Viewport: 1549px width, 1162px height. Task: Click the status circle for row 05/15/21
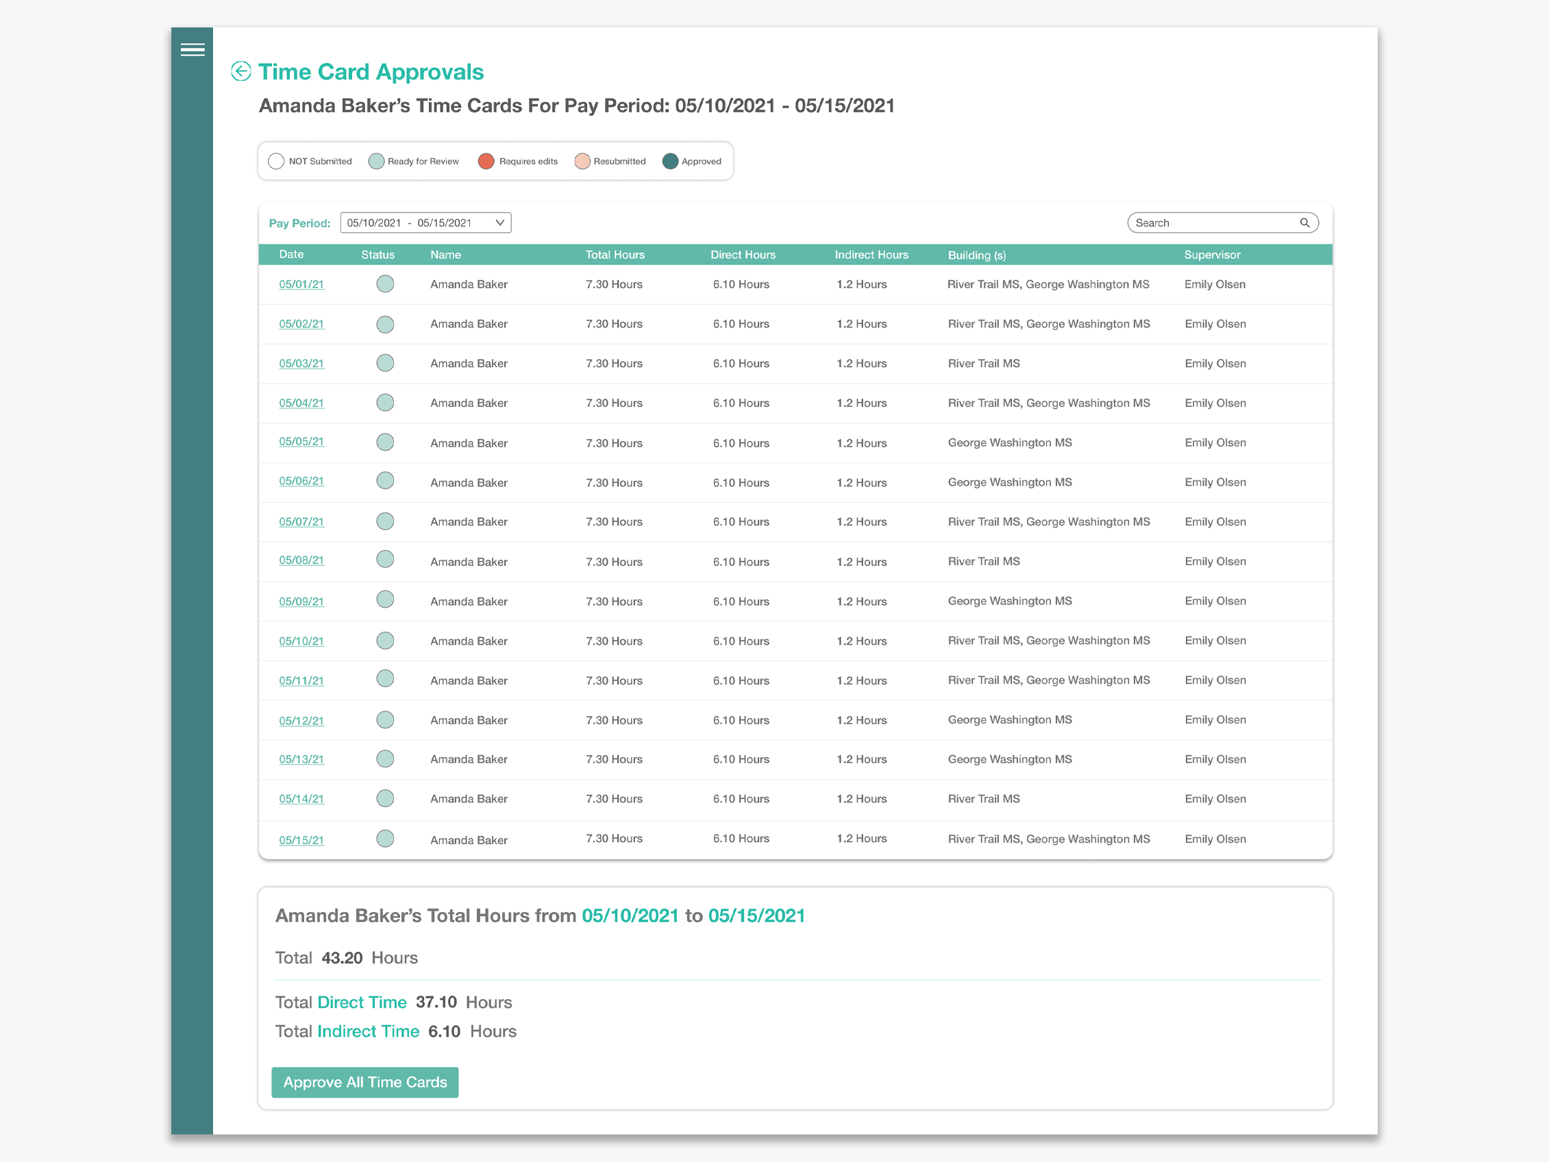tap(385, 839)
